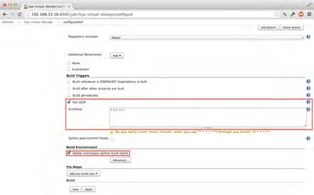Enable Build after other projects are built
314x195 pixels.
[x=69, y=88]
